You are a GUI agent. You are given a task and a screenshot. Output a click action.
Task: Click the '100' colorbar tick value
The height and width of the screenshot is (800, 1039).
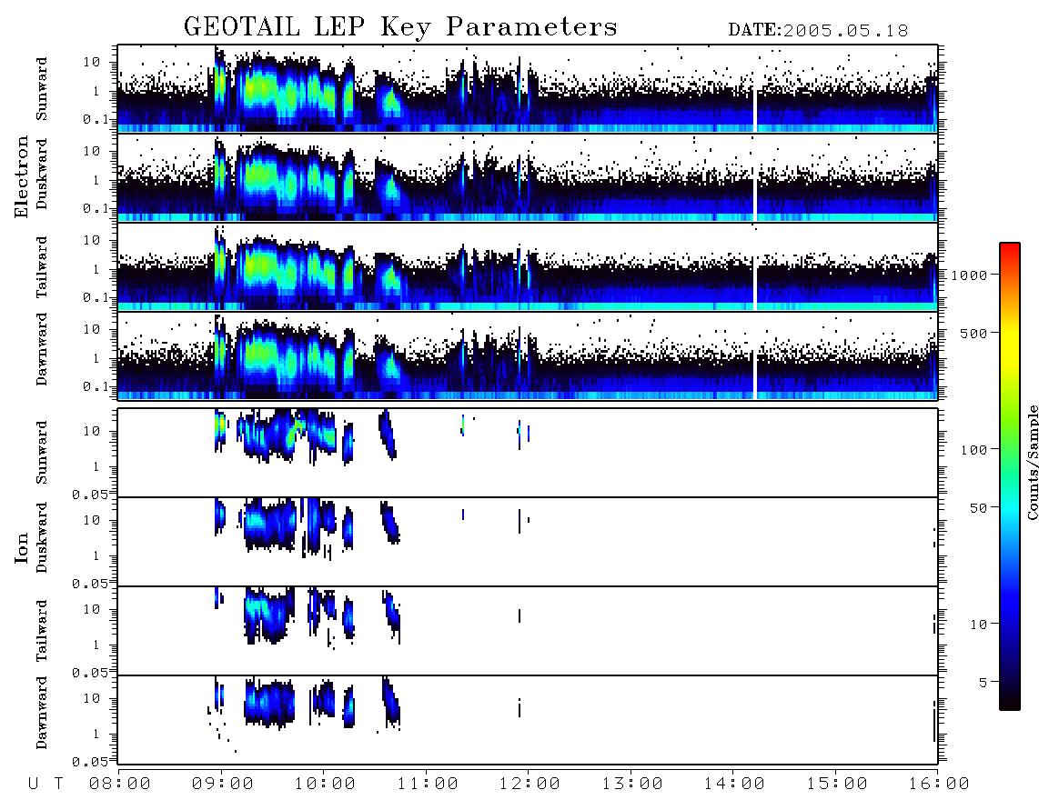click(973, 450)
